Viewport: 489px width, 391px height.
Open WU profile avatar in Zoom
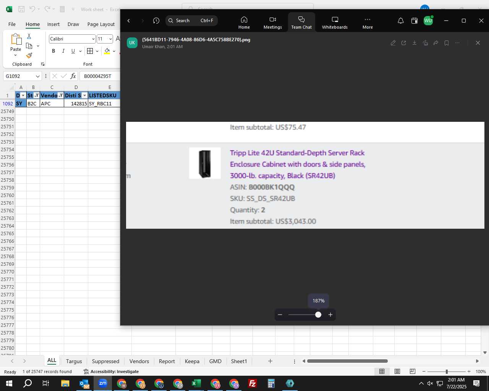tap(428, 21)
